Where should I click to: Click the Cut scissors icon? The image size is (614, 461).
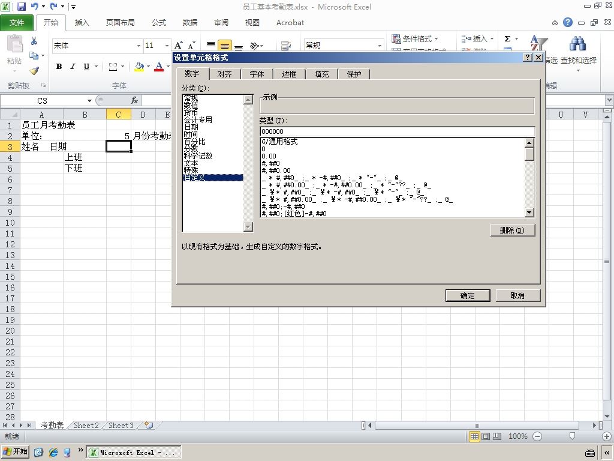coord(34,41)
